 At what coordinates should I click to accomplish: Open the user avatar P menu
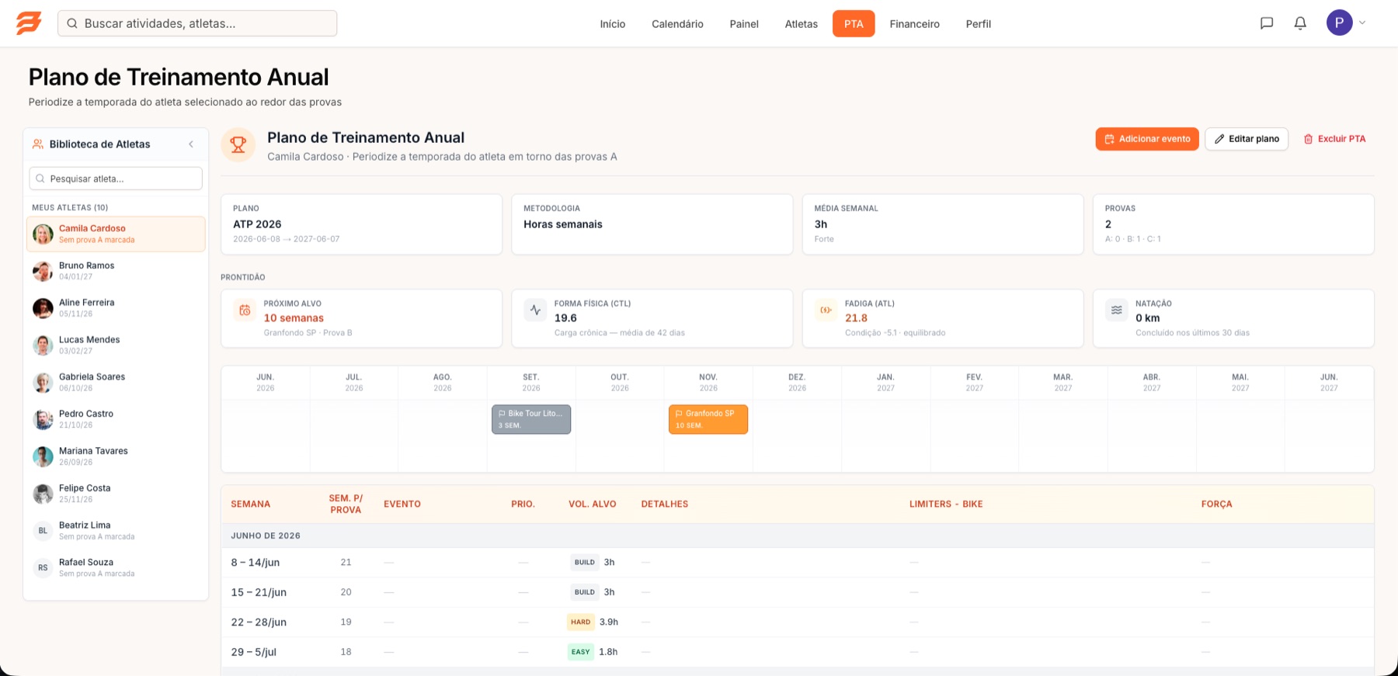tap(1339, 23)
